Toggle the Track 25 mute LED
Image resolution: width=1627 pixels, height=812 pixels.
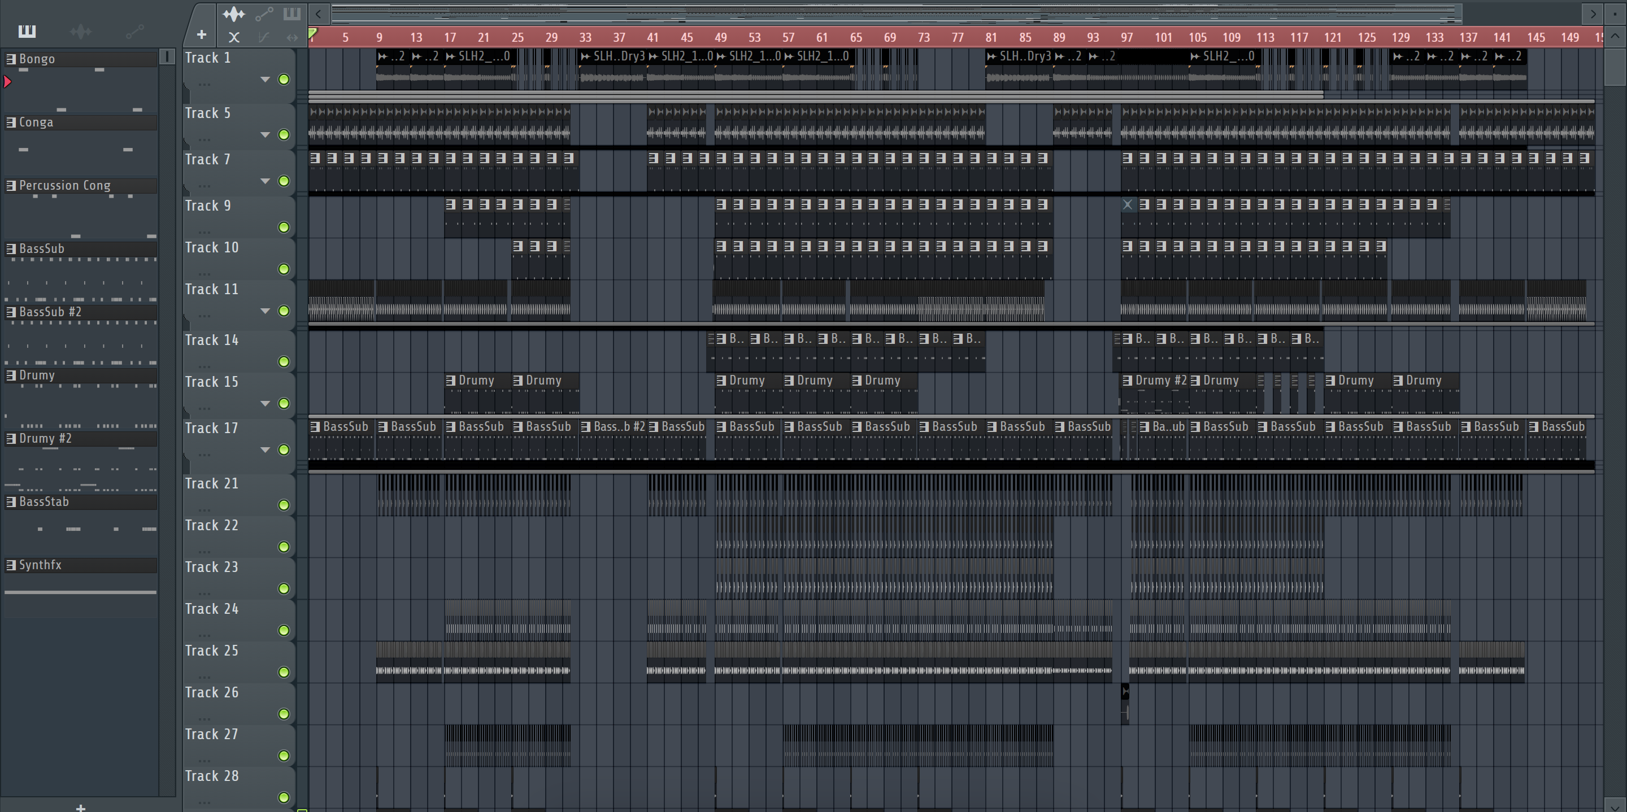284,673
